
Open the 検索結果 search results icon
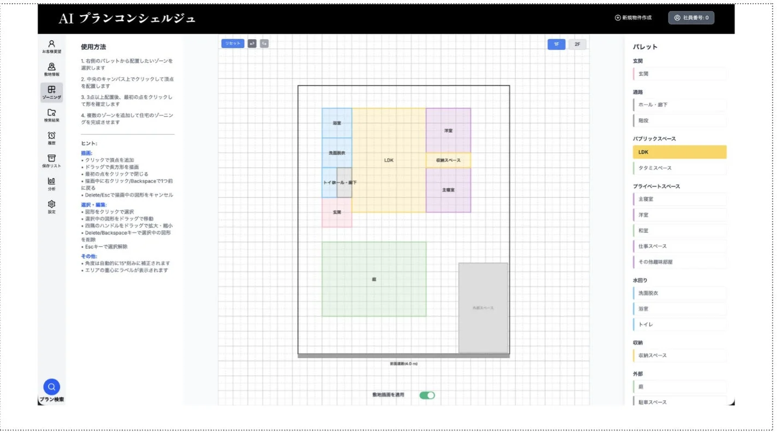click(x=51, y=115)
